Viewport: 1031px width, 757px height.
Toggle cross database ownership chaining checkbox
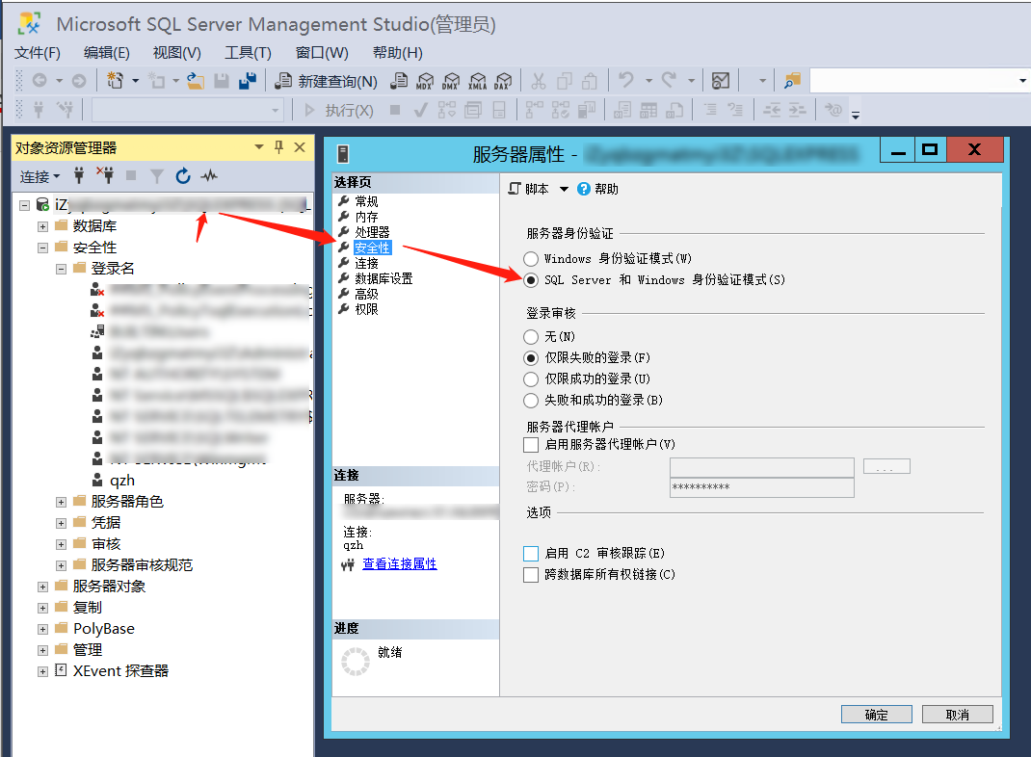[x=531, y=575]
